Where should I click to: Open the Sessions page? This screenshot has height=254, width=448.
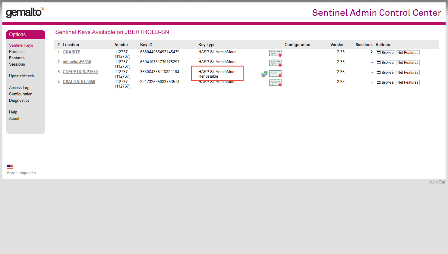pos(17,64)
